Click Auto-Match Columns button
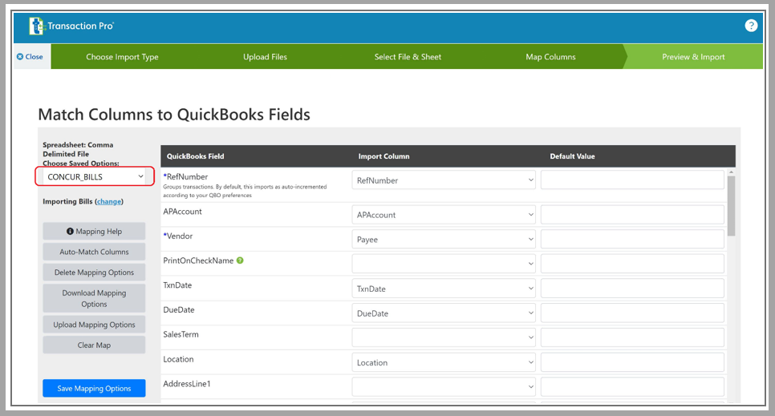 click(94, 252)
